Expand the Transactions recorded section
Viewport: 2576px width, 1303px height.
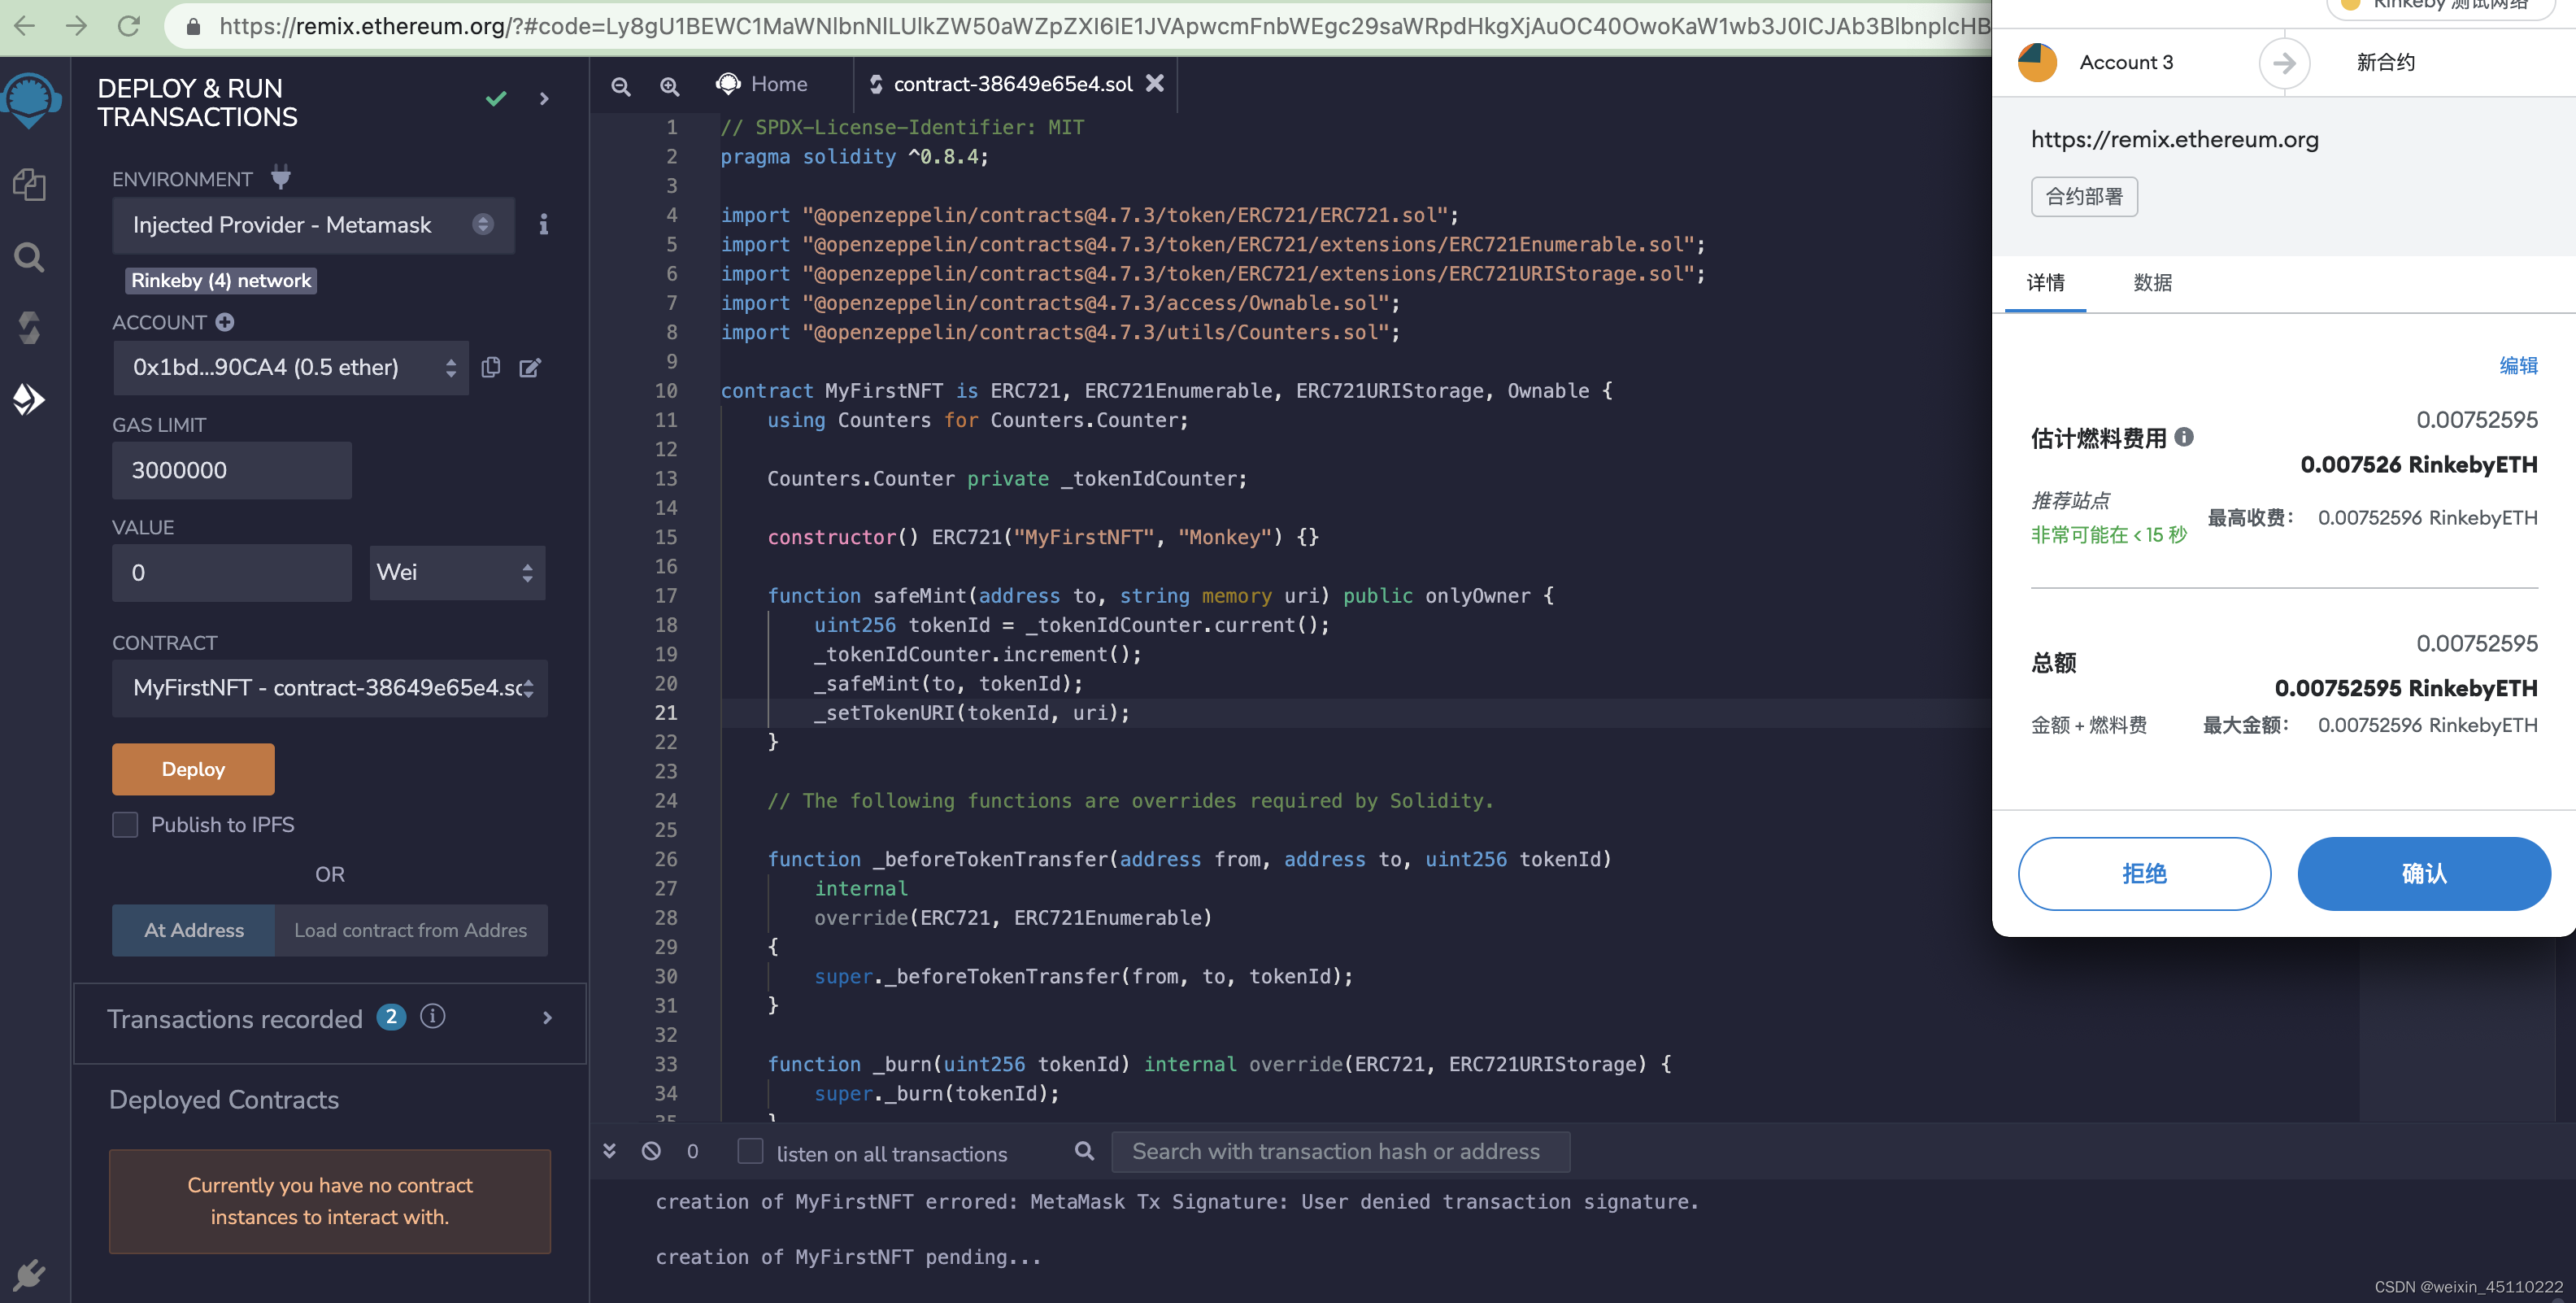coord(546,1018)
